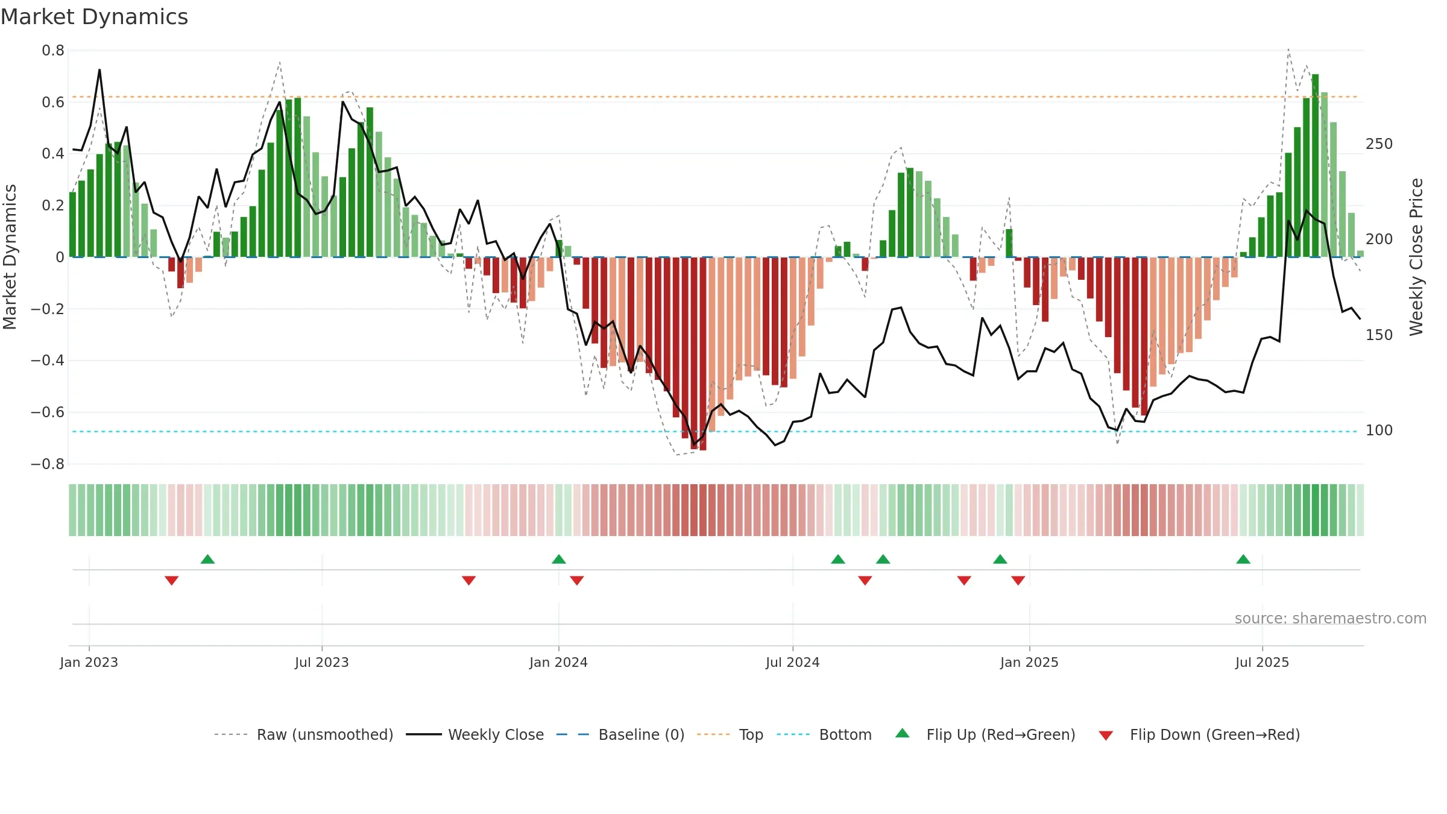The height and width of the screenshot is (814, 1447).
Task: Toggle Flip Down (Green→Red) legend entry
Action: click(1199, 734)
